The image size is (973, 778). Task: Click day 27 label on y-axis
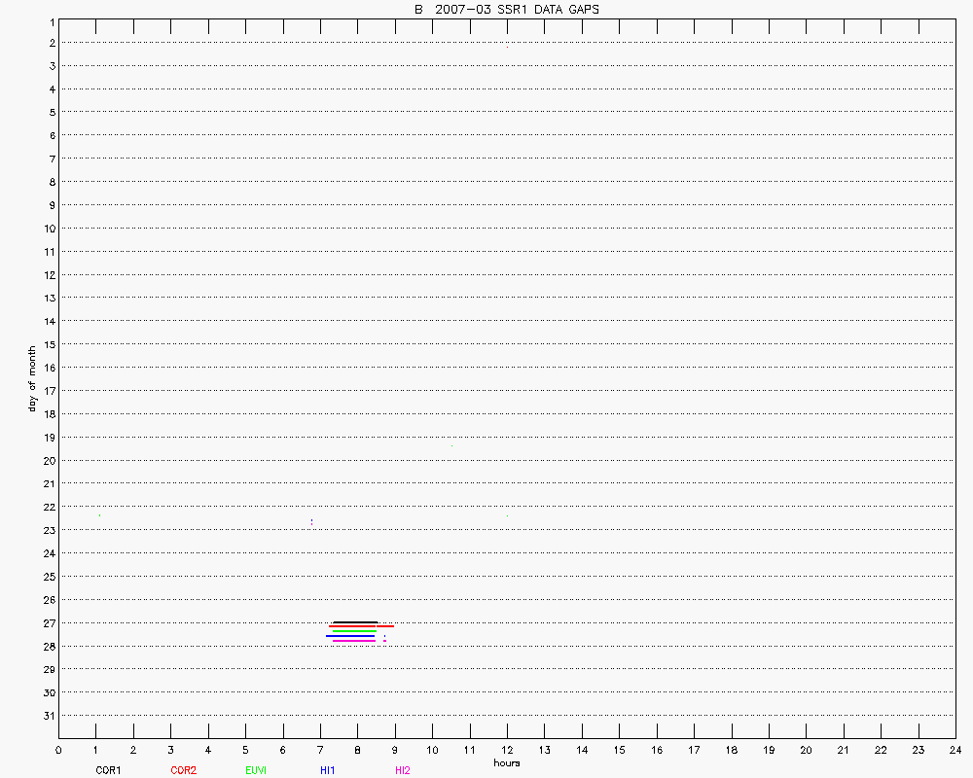[x=49, y=623]
